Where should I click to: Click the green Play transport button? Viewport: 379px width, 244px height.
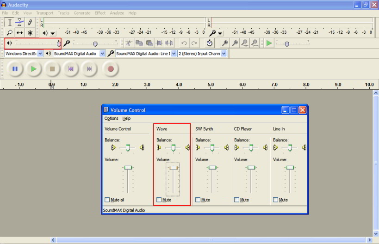[34, 69]
